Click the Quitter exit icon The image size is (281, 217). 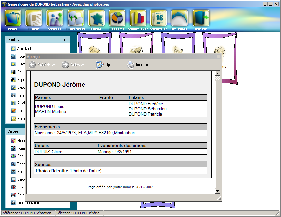click(201, 18)
